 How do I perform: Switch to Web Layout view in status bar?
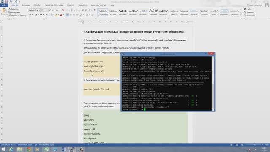[242, 145]
